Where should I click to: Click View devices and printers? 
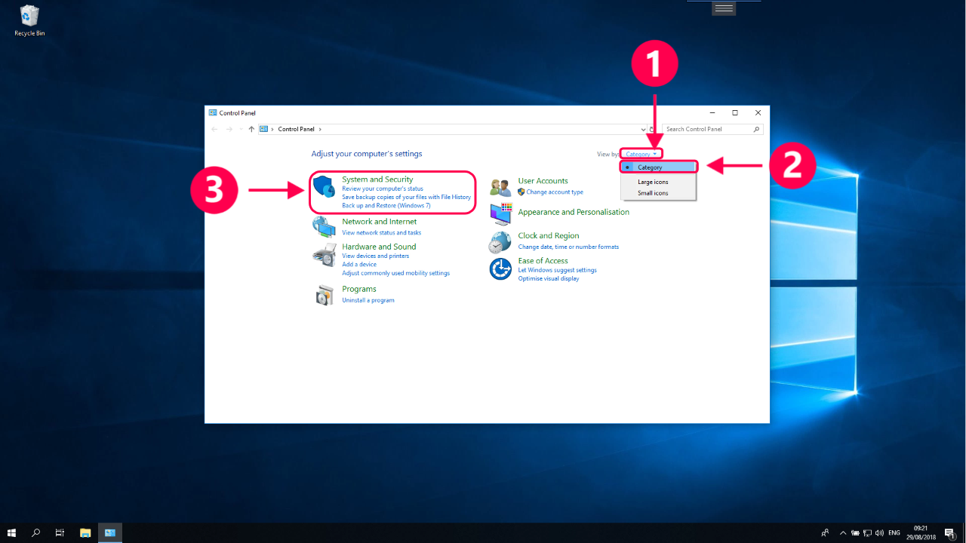coord(376,256)
